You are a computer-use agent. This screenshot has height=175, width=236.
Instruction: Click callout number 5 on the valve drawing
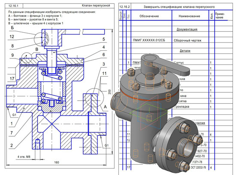pos(104,39)
